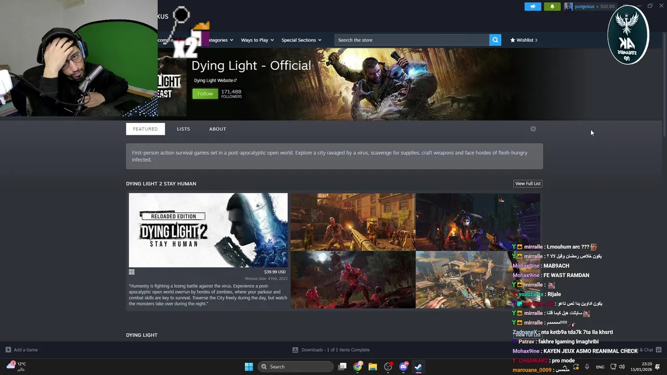Open the green notifications bell
667x375 pixels.
(552, 6)
